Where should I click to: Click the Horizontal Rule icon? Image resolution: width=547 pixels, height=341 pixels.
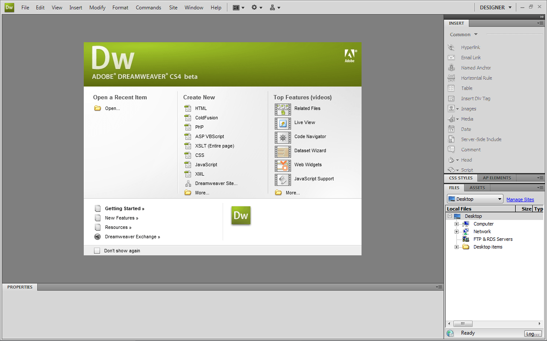(451, 78)
